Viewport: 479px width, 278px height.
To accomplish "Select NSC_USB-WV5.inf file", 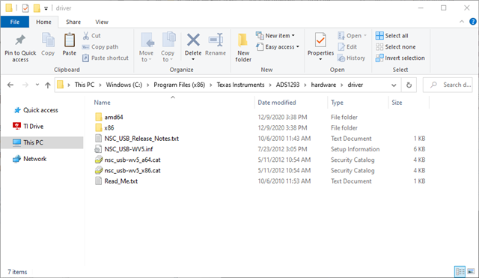I will [x=129, y=149].
